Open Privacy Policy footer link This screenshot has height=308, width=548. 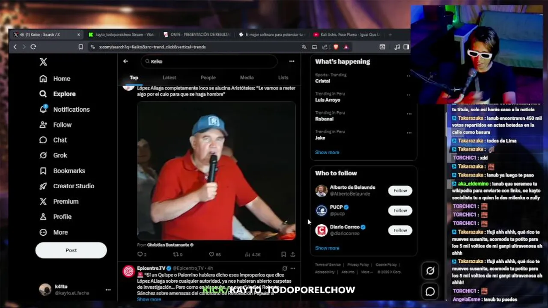click(x=358, y=265)
